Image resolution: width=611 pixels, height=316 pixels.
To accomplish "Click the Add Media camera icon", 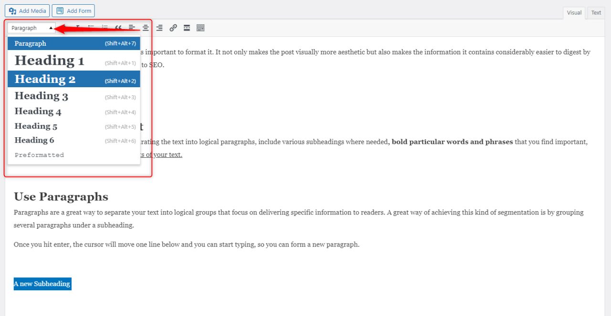I will tap(13, 10).
